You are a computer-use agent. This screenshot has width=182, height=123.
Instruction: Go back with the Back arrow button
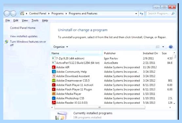click(x=7, y=13)
